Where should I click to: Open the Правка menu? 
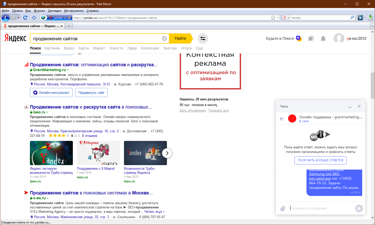coord(17,11)
